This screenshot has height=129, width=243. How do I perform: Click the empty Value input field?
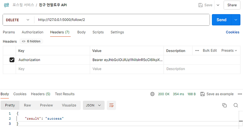tap(127, 69)
